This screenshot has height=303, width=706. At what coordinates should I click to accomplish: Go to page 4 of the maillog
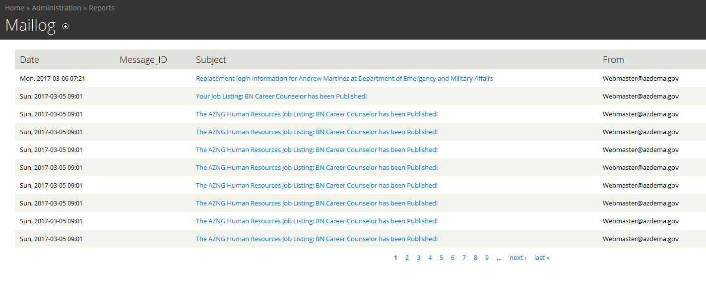click(x=430, y=258)
